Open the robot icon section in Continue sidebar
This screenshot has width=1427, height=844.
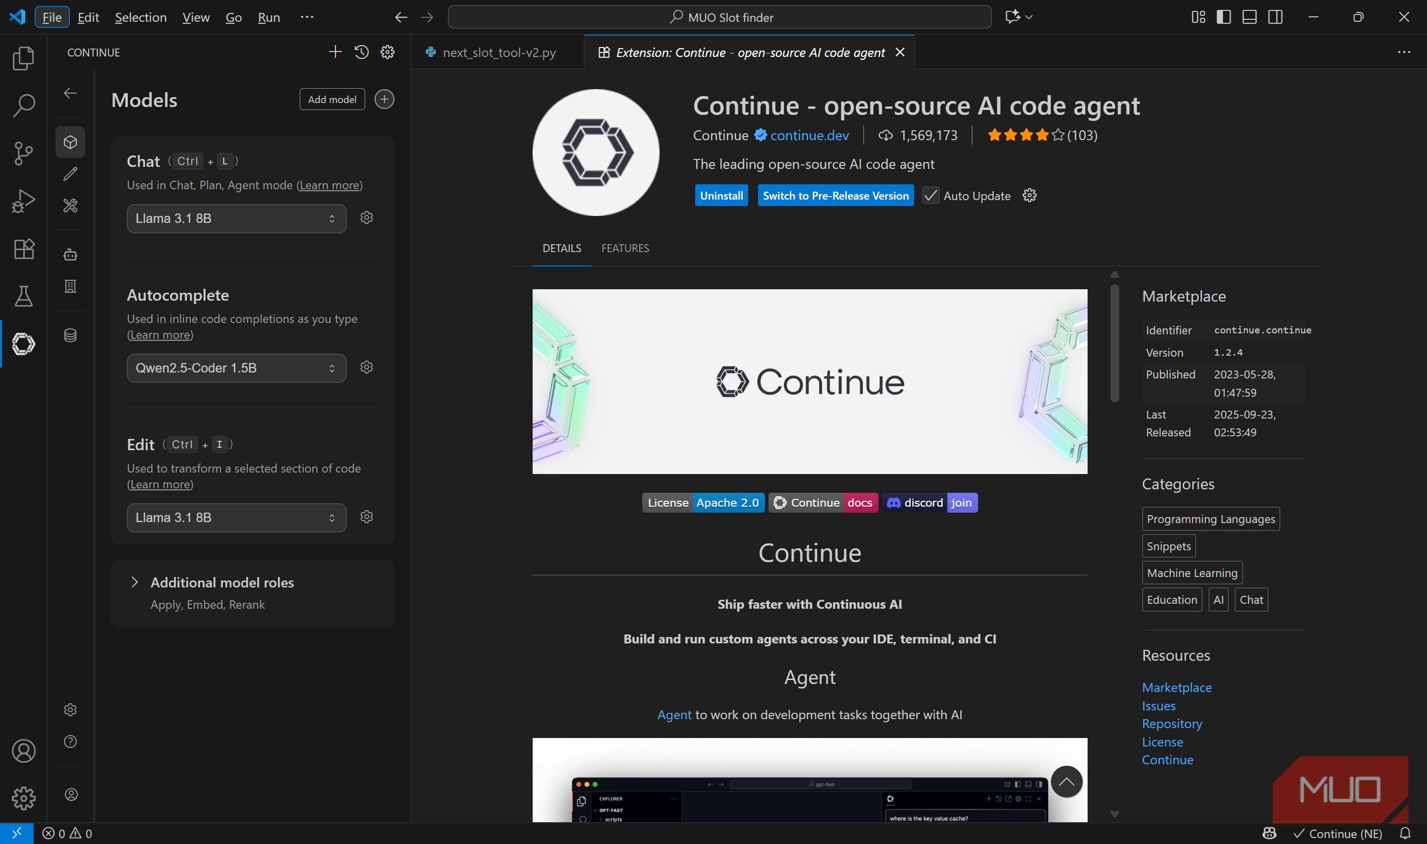pyautogui.click(x=70, y=254)
